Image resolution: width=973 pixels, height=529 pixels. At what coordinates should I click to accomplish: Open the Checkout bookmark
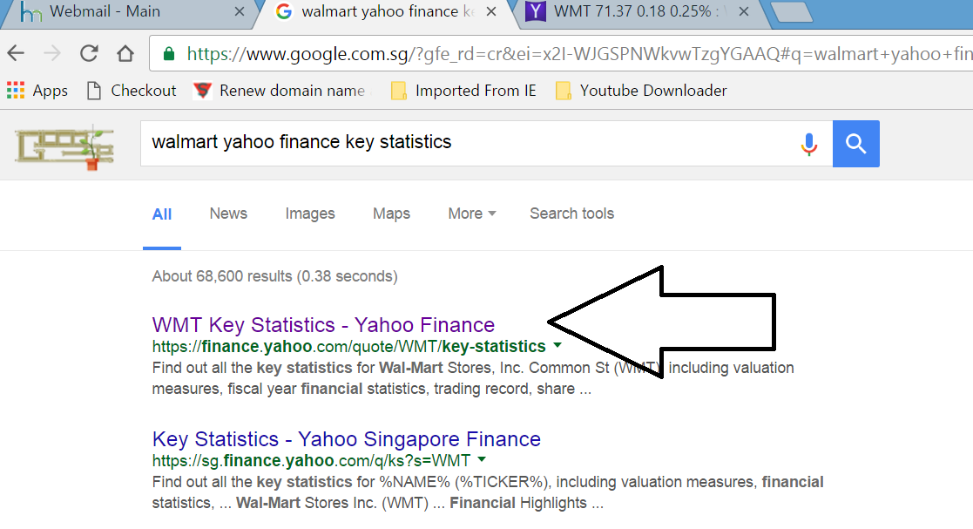(132, 91)
